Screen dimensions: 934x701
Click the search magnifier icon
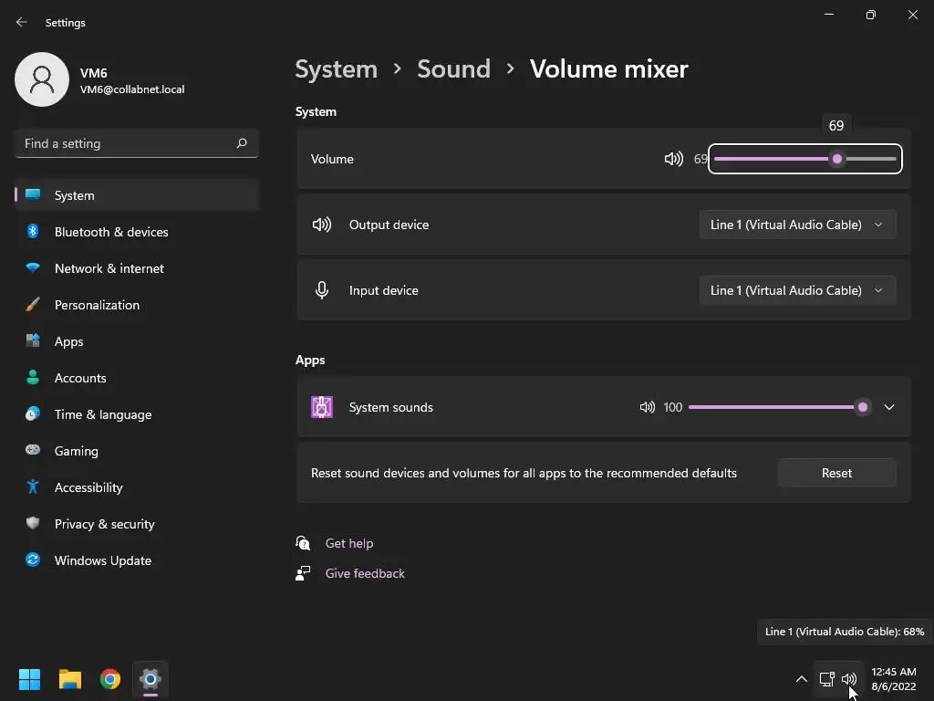242,143
